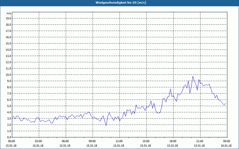Click the y-axis label 17,0
This screenshot has width=239, height=149.
coord(8,31)
